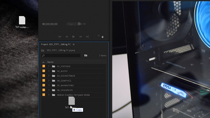This screenshot has height=118, width=210.
Task: Expand the 03_SOUNDTRACK bin
Action: point(49,76)
